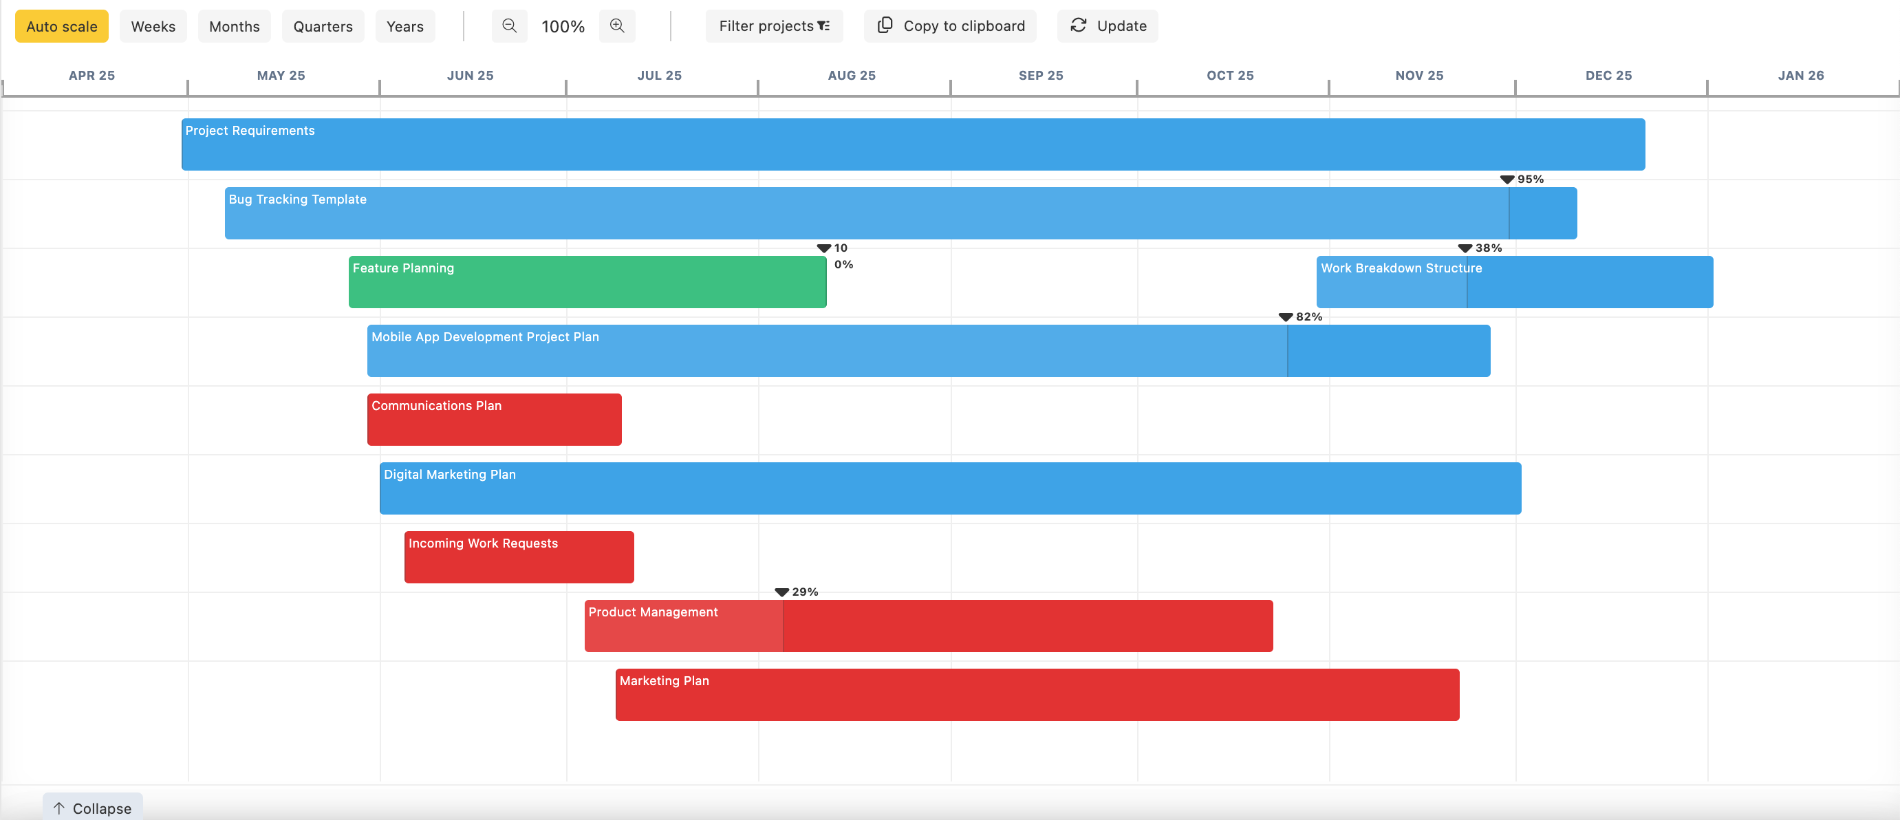Click the 29% triangle above Product Management

(781, 591)
